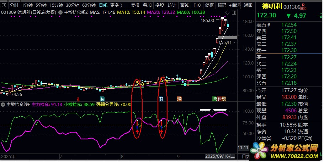The height and width of the screenshot is (162, 324).
Task: Click the R1000 margin badge icon
Action: point(303,7)
